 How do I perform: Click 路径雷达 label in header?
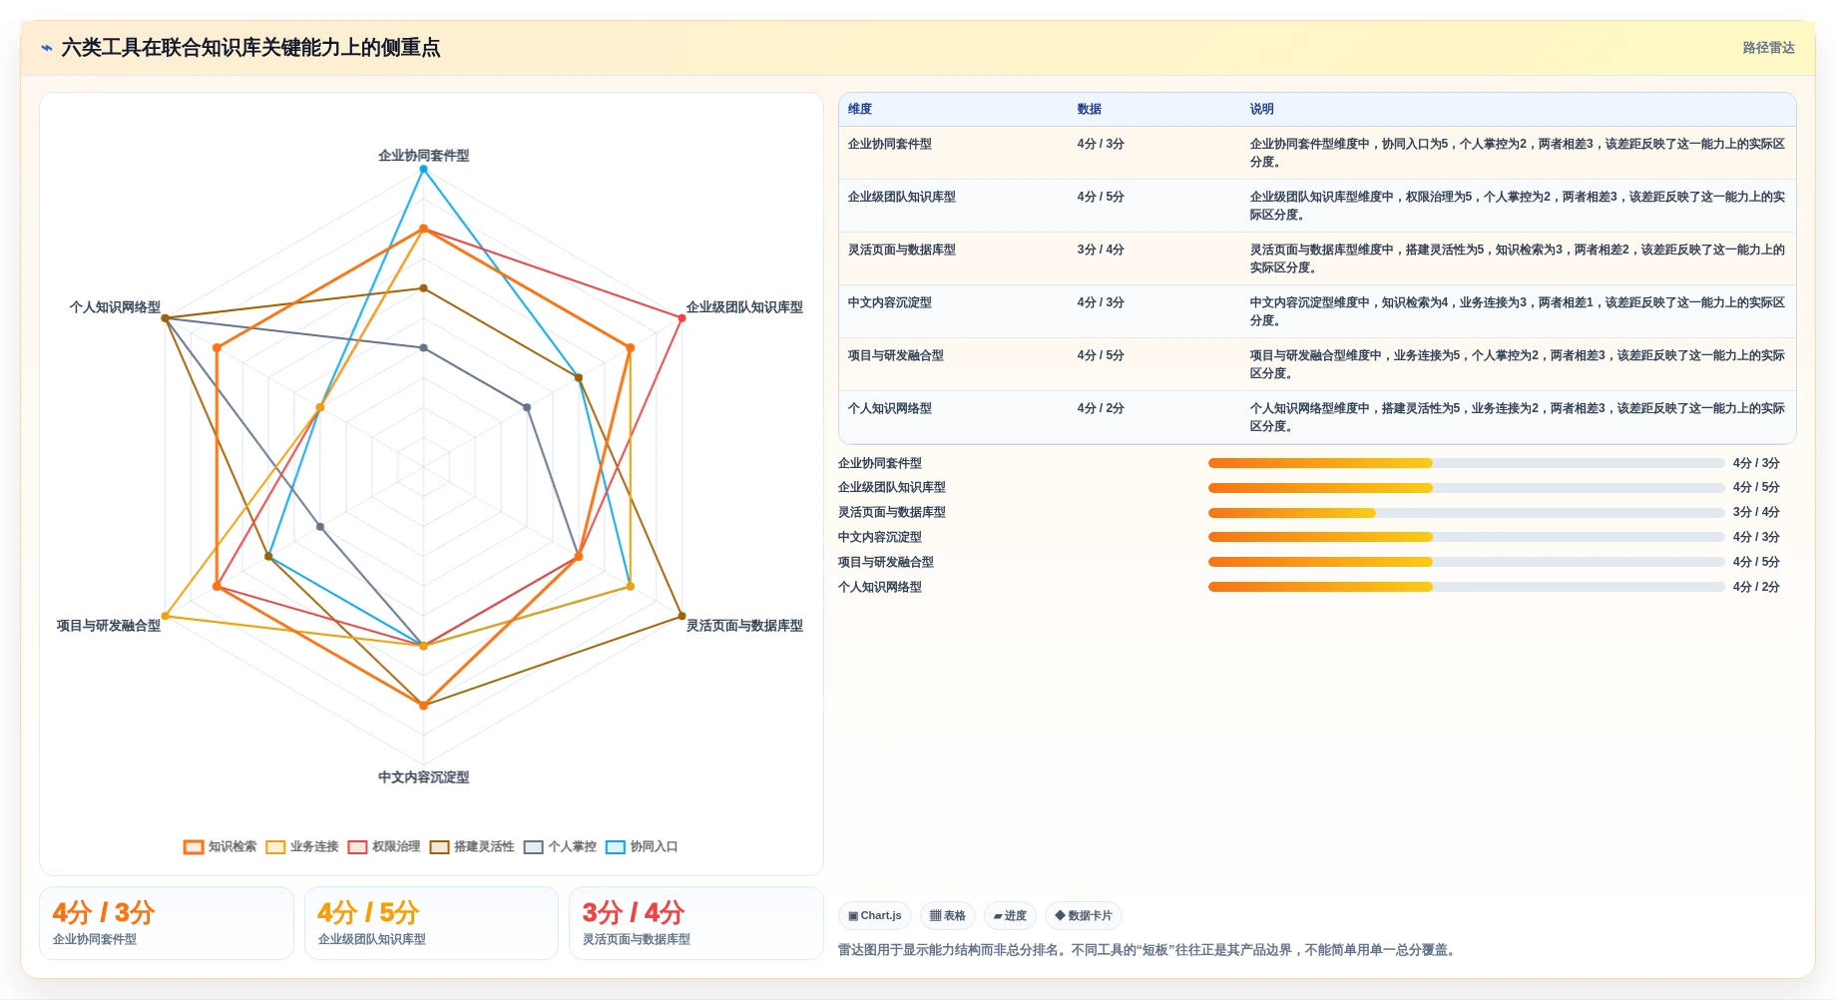(x=1768, y=48)
